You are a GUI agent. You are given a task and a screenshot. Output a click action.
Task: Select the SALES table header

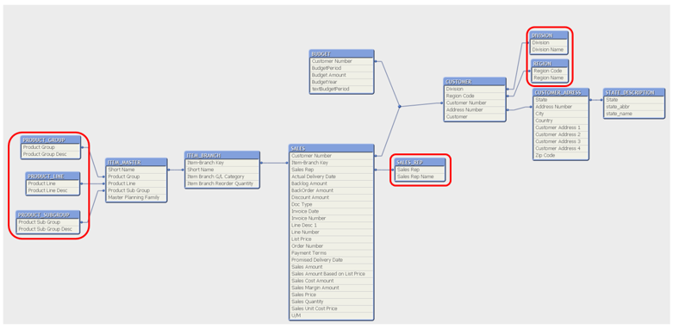pos(331,148)
